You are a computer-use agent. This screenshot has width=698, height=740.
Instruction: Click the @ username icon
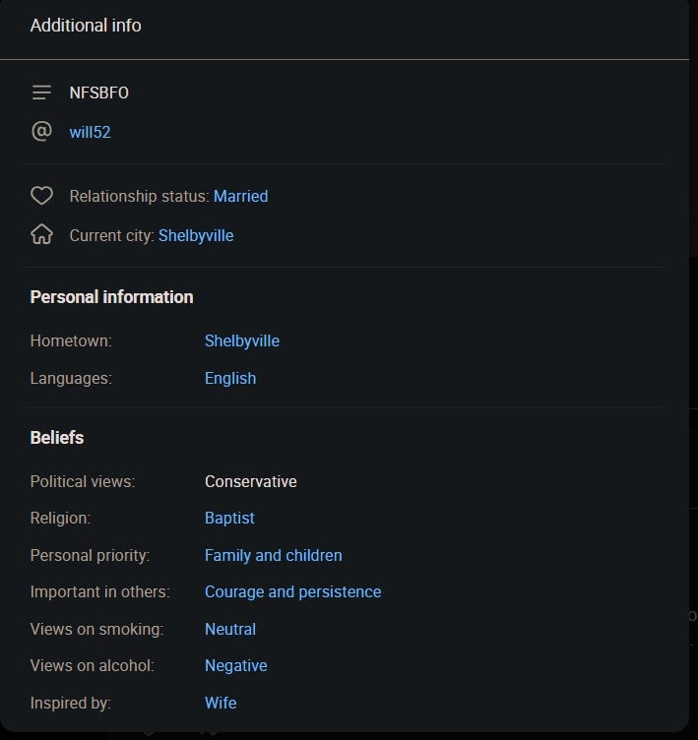point(41,131)
